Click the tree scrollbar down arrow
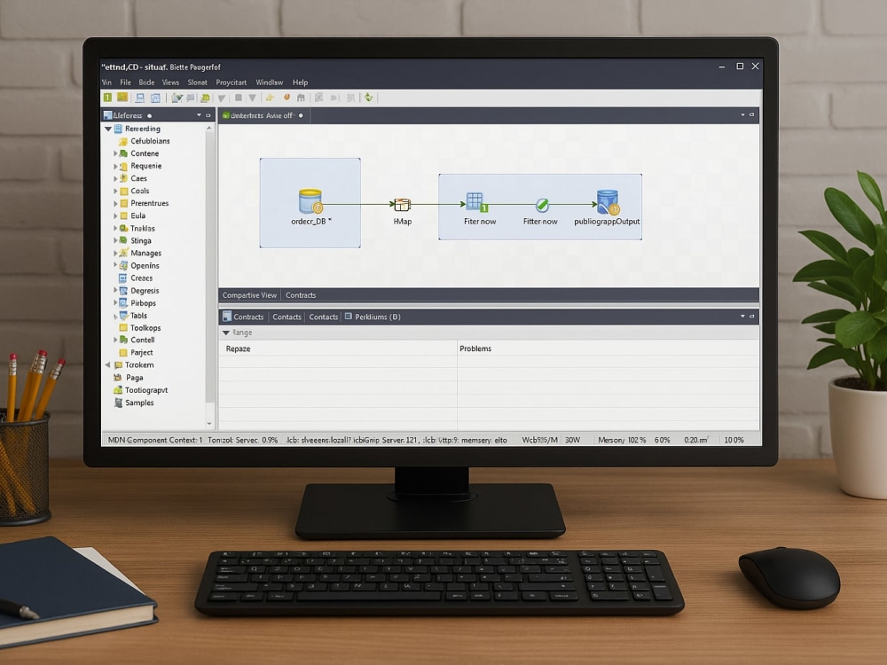Image resolution: width=887 pixels, height=665 pixels. tap(209, 423)
